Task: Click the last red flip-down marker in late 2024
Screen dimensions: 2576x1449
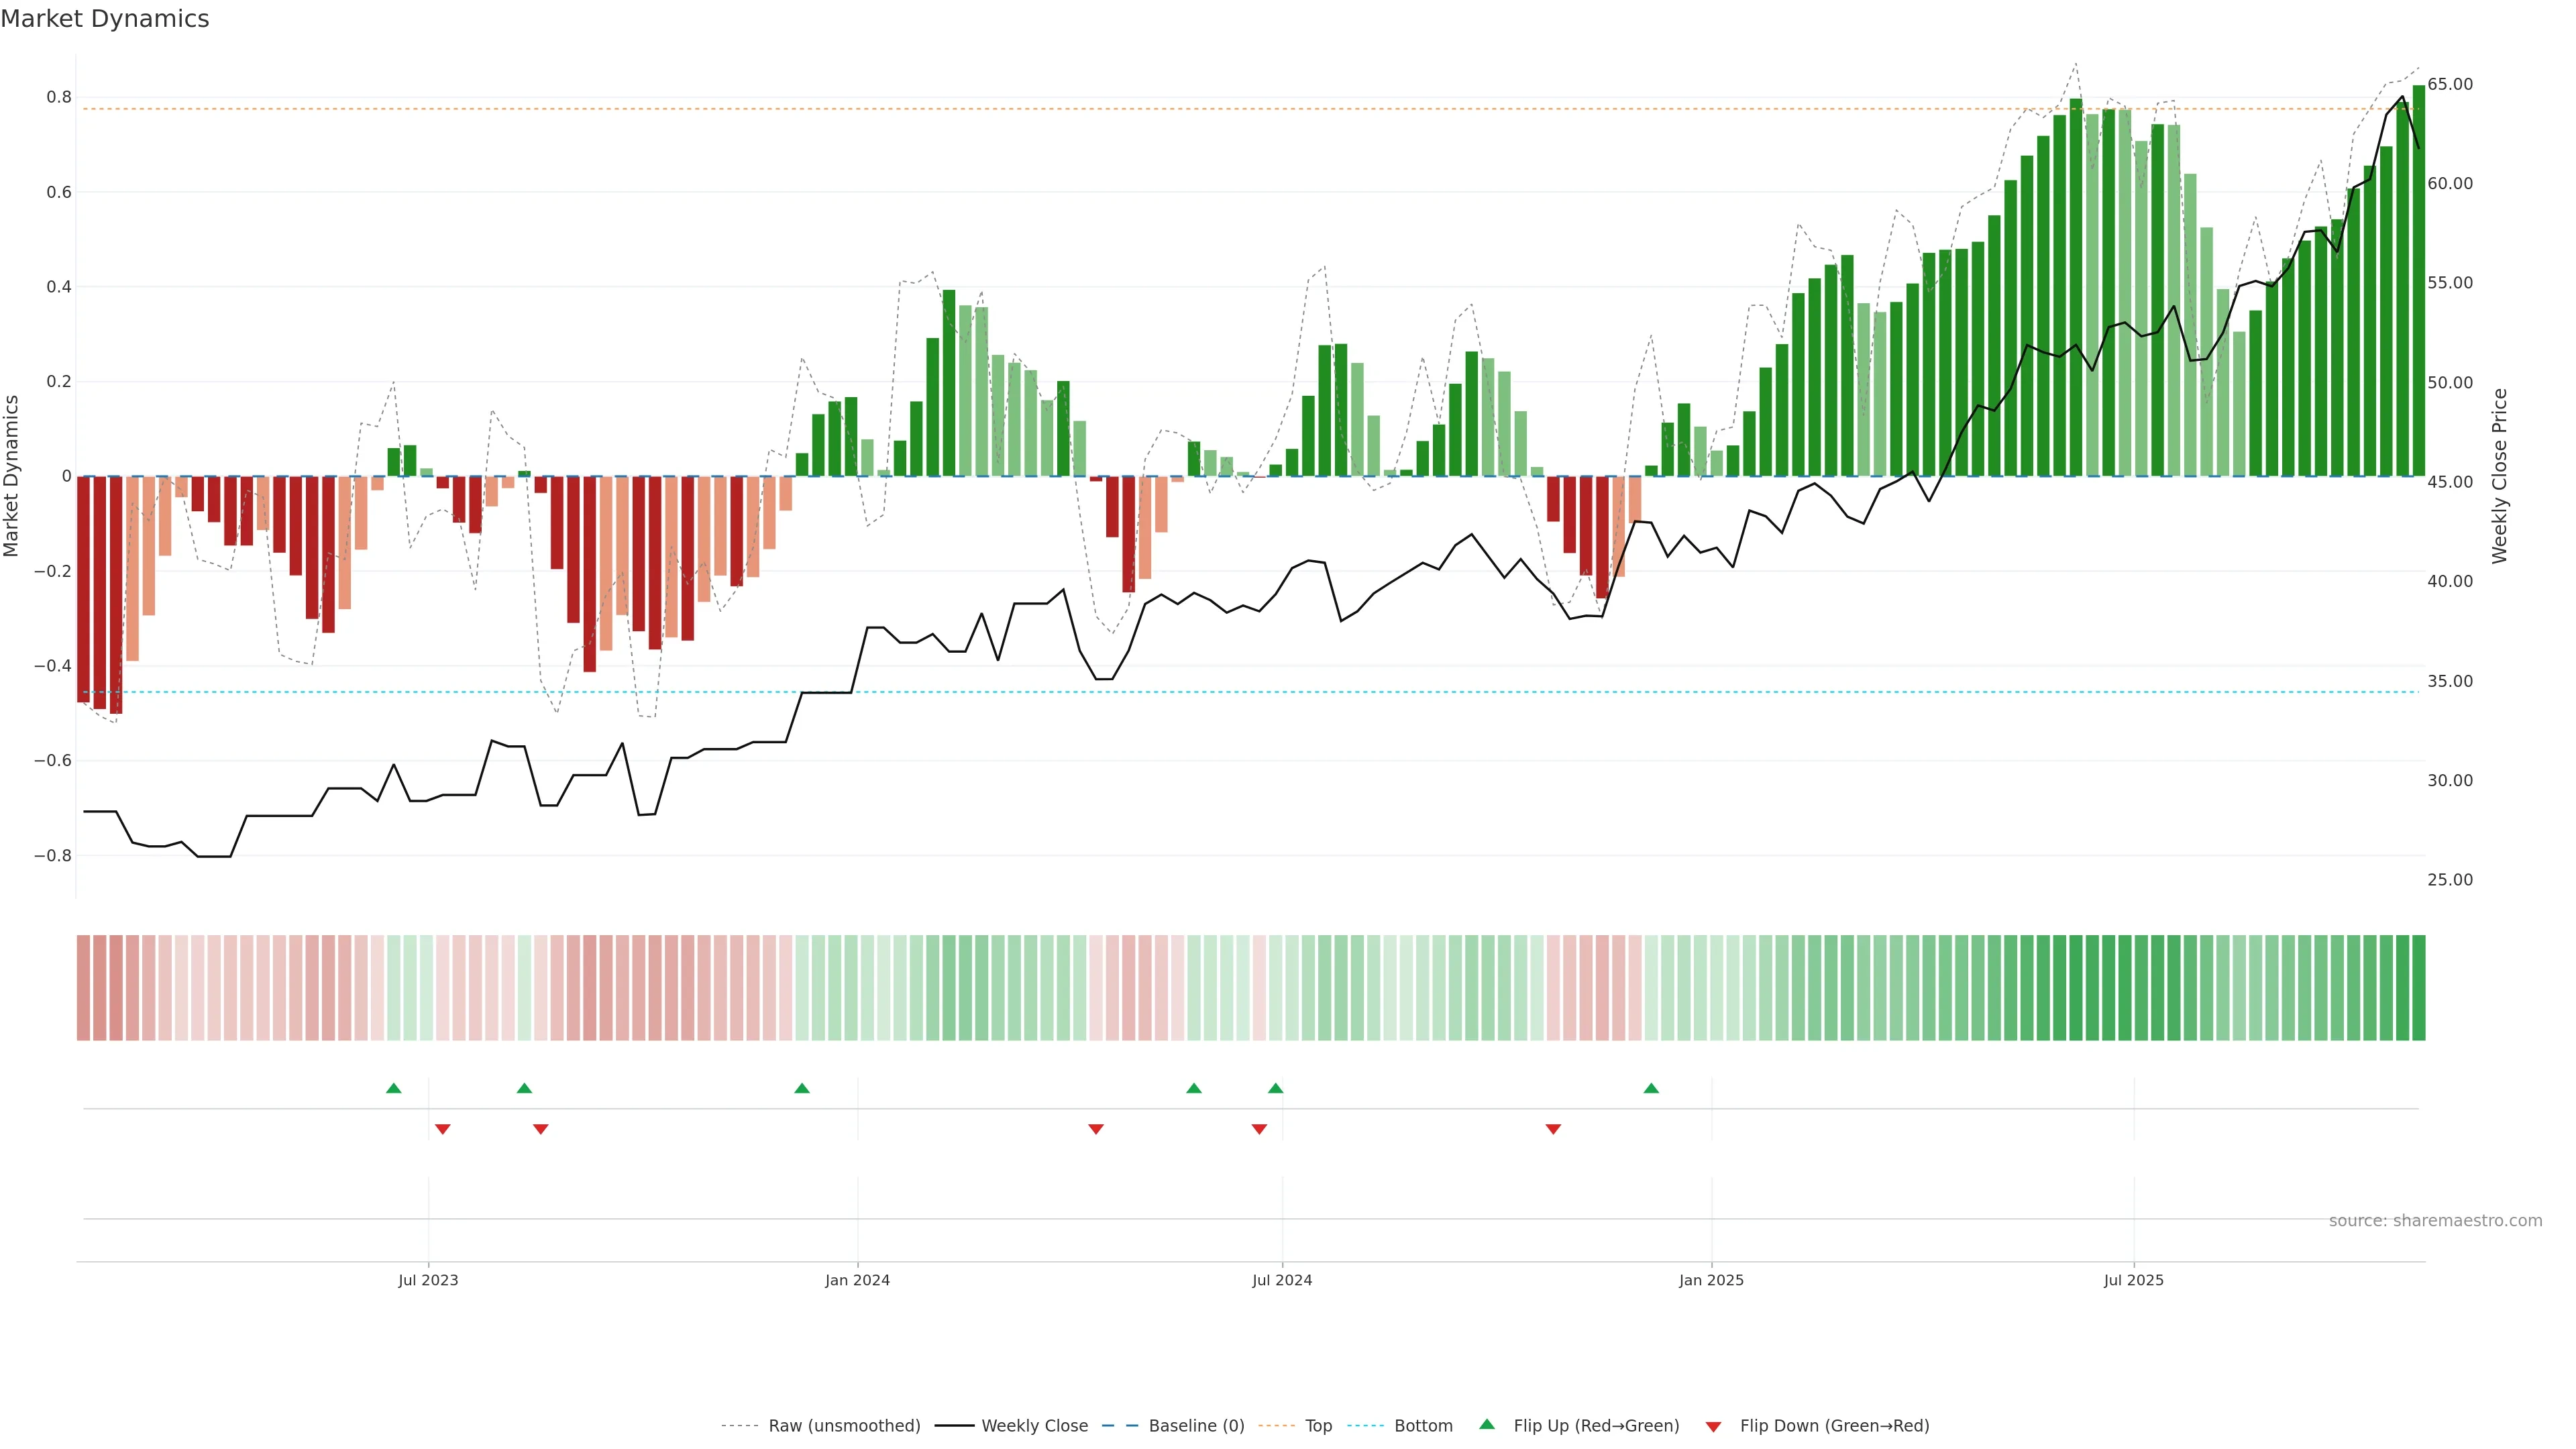Action: 1553,1129
